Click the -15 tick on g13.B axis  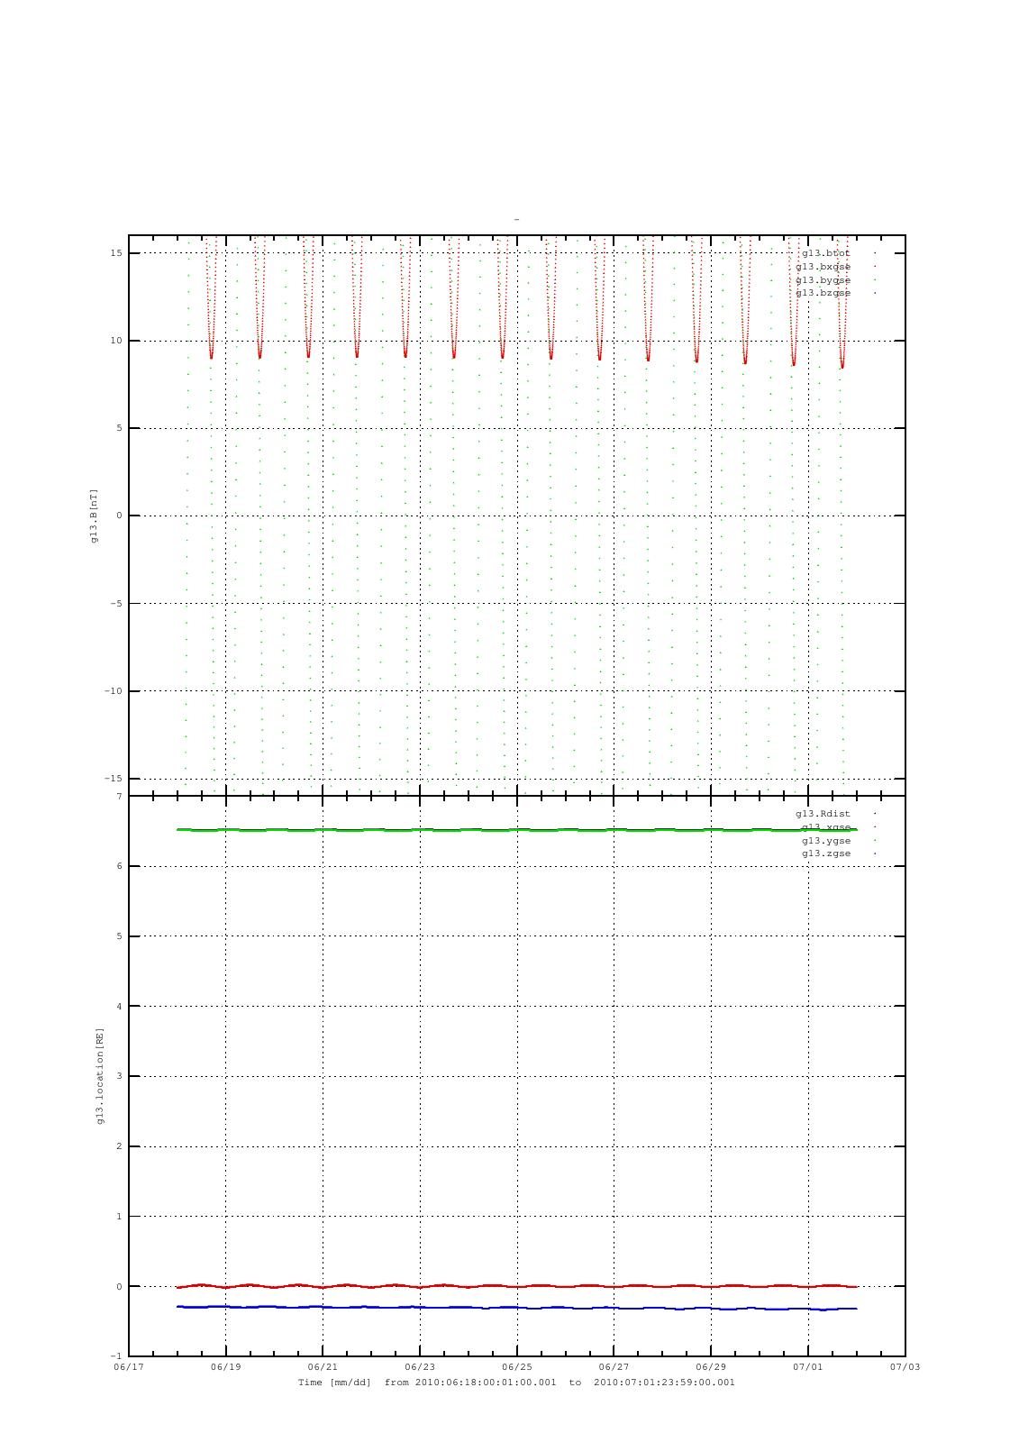[113, 779]
